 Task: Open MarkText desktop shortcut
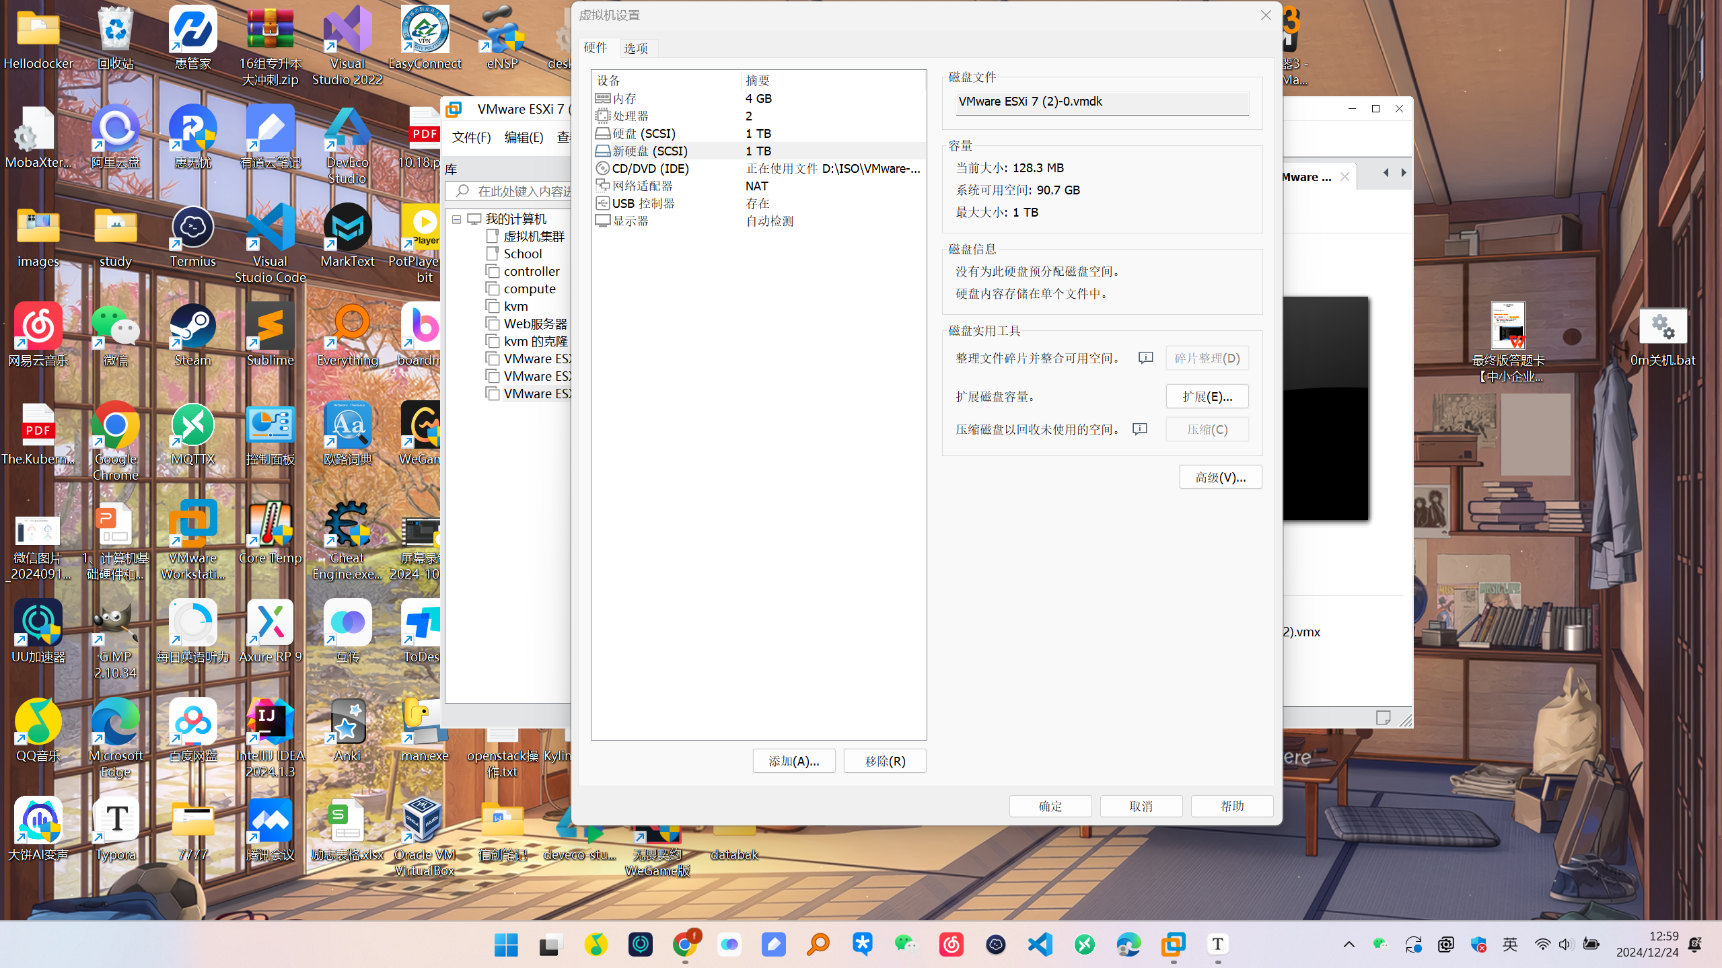tap(347, 236)
